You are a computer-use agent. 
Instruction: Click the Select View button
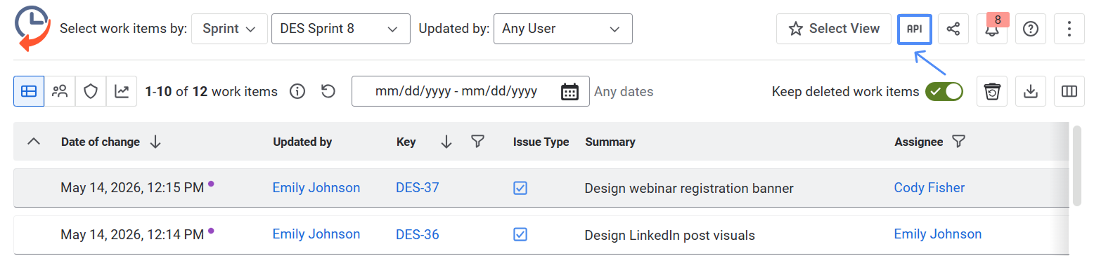coord(834,29)
